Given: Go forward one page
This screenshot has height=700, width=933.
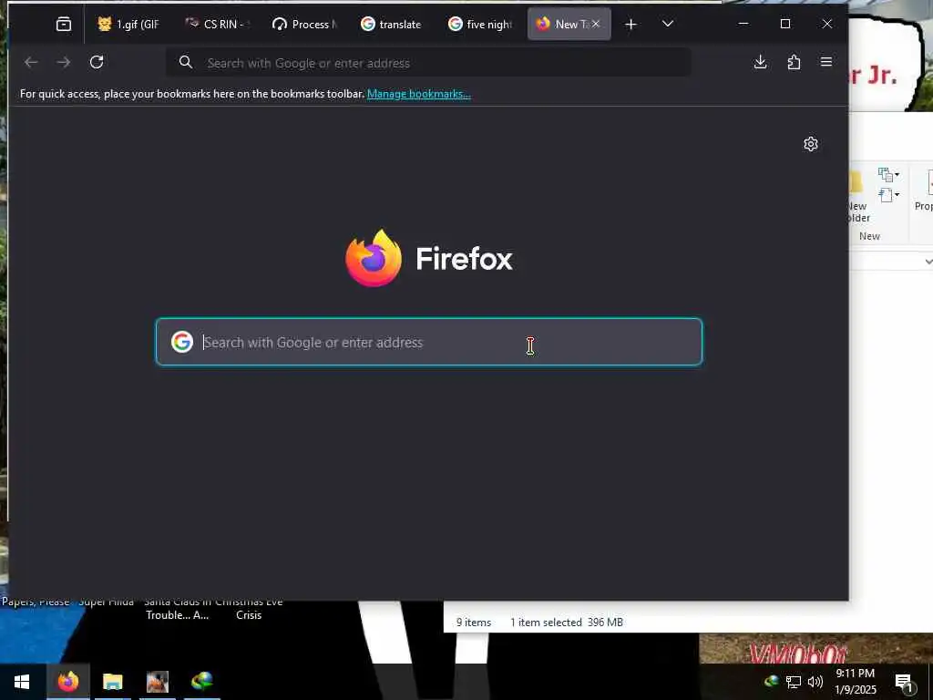Looking at the screenshot, I should click(64, 62).
